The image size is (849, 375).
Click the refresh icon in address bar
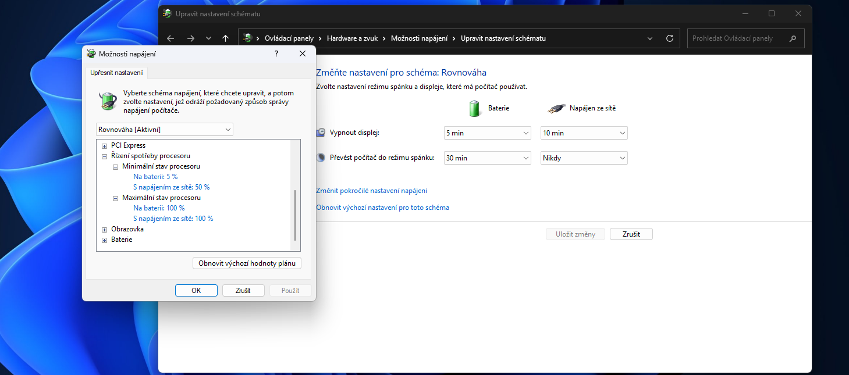pos(670,38)
